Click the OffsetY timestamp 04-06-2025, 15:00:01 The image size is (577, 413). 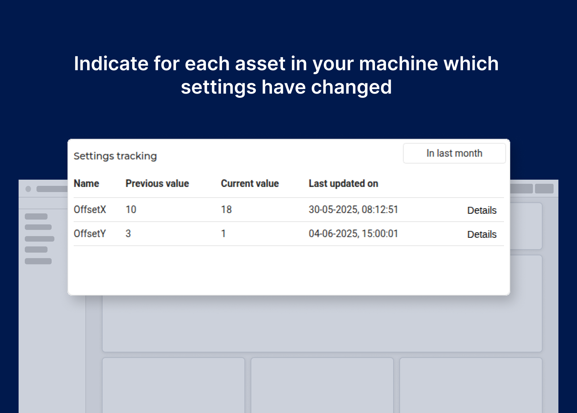[353, 234]
